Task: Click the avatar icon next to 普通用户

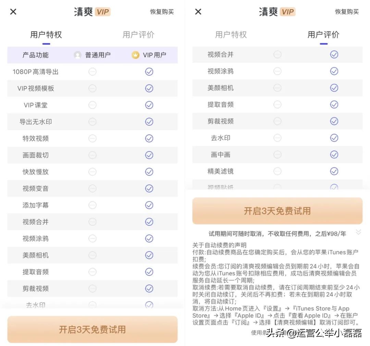Action: [x=78, y=55]
